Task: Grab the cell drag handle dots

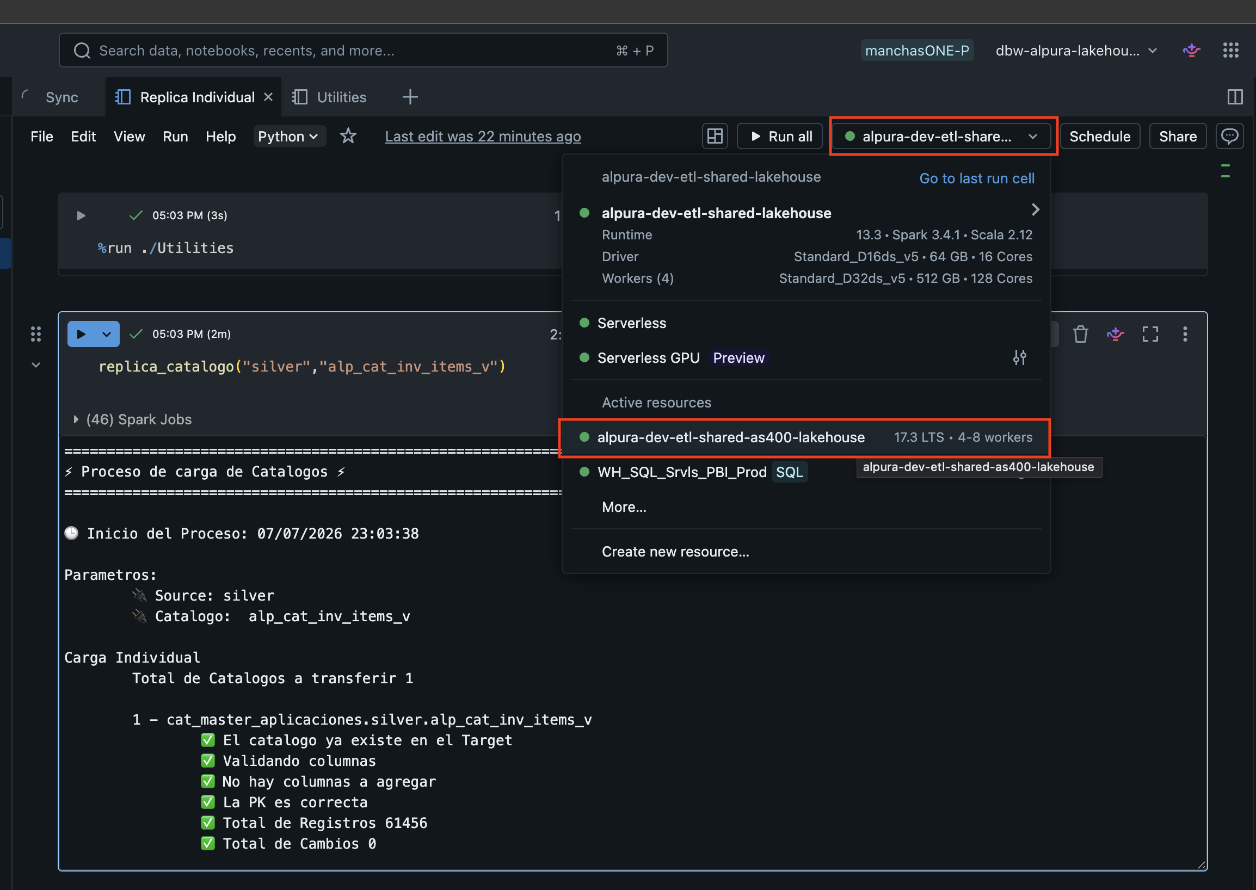Action: click(x=35, y=334)
